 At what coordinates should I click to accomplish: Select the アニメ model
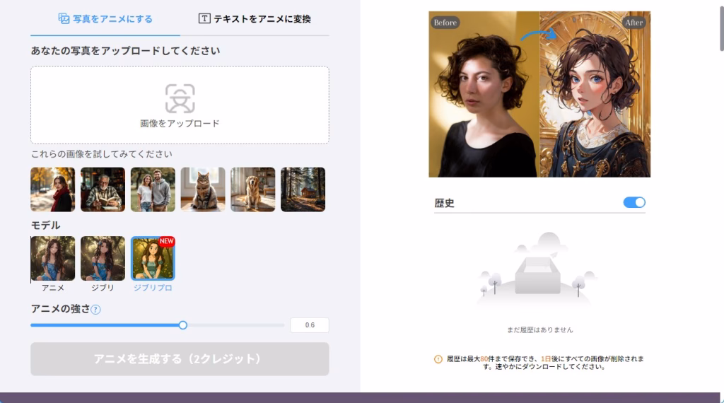pyautogui.click(x=53, y=259)
